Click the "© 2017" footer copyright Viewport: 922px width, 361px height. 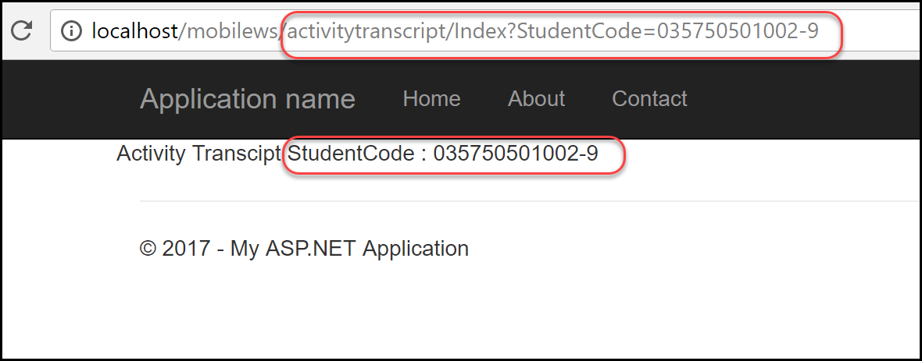pyautogui.click(x=175, y=249)
